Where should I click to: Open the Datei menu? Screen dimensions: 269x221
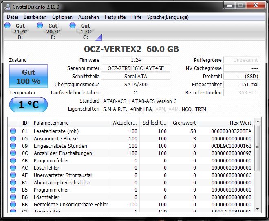pos(12,17)
